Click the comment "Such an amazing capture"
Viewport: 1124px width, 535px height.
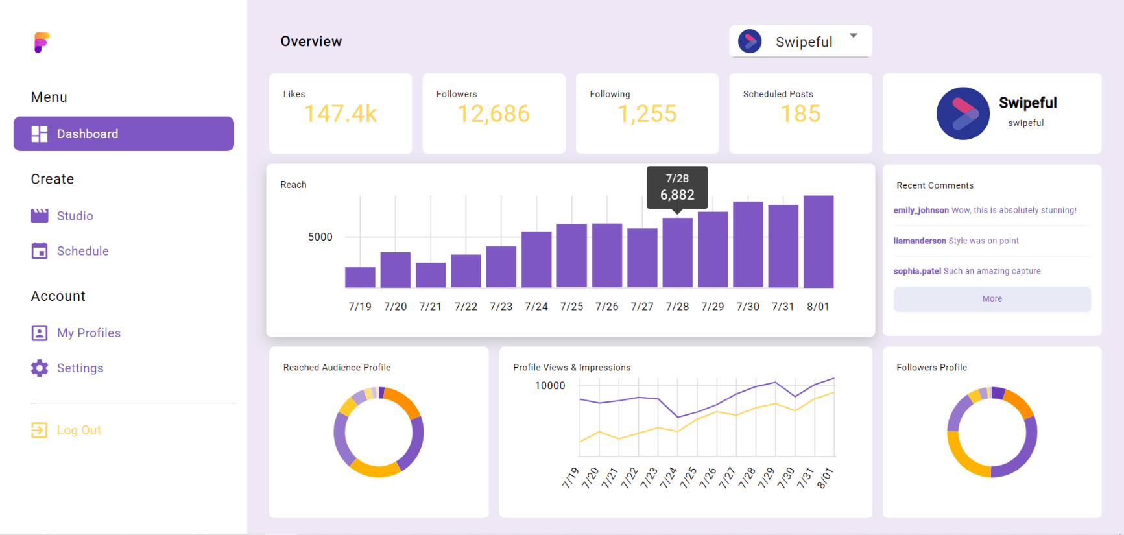click(x=992, y=271)
